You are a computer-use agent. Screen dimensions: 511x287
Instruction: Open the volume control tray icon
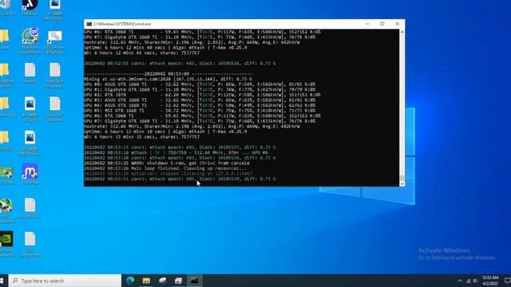476,281
